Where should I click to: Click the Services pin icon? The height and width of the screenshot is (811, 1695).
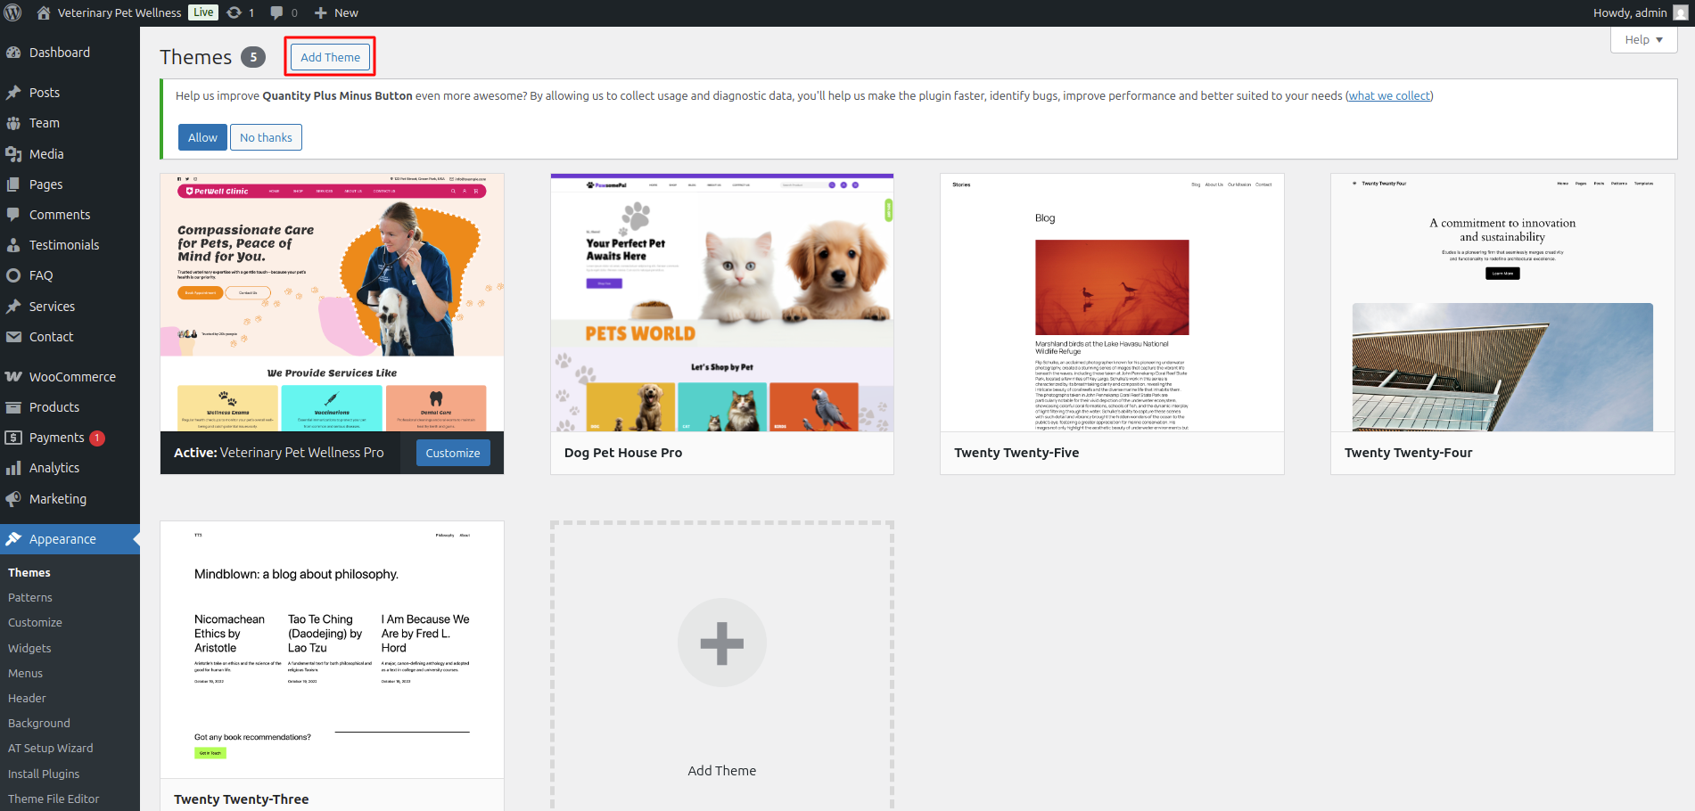13,307
